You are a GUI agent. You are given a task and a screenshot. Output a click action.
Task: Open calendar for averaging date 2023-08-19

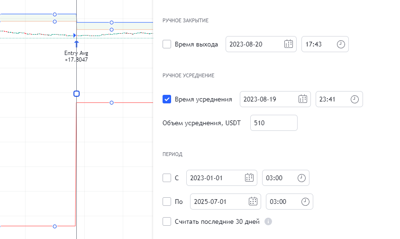point(302,99)
